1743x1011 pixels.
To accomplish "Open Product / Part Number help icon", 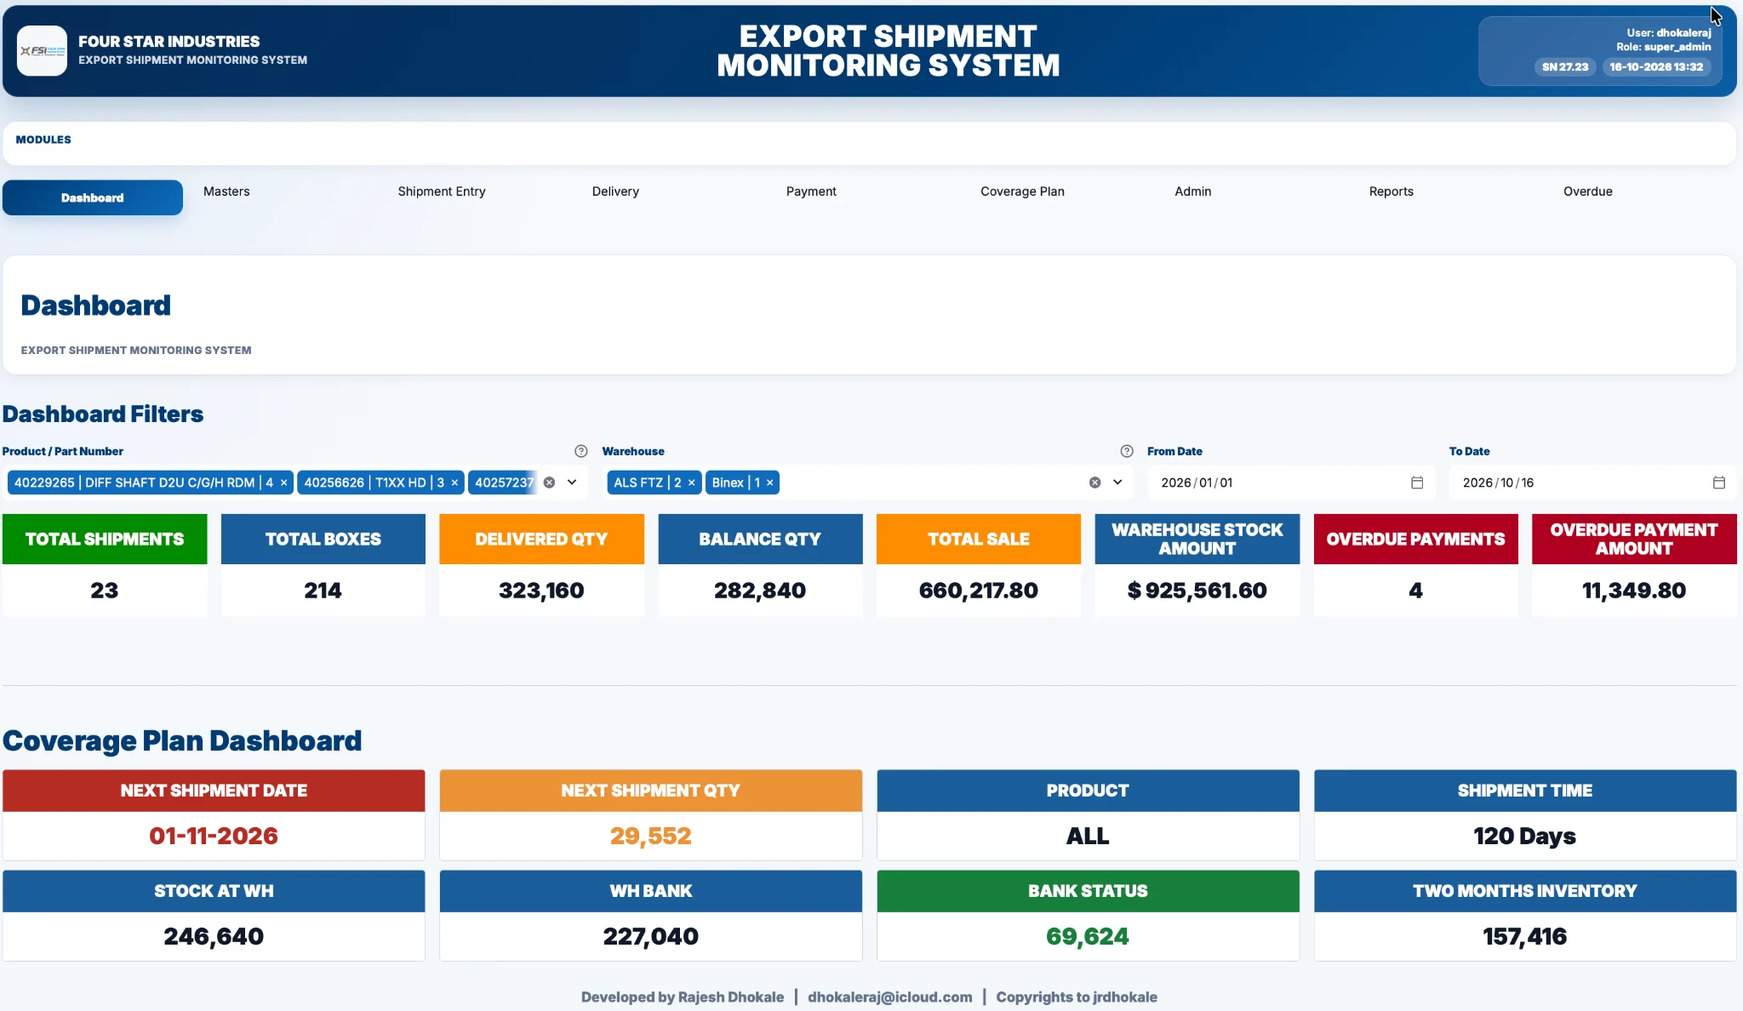I will pyautogui.click(x=581, y=451).
